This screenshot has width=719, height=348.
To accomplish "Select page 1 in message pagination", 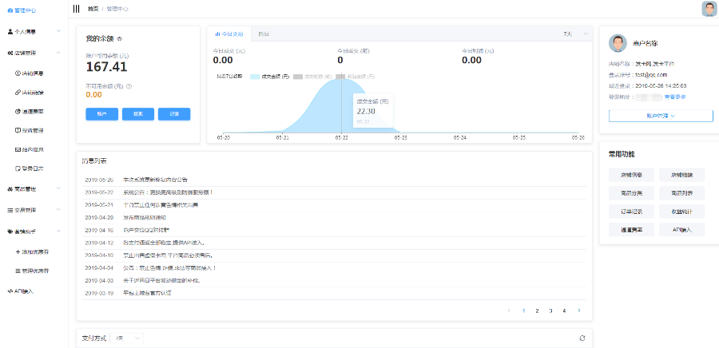I will (523, 310).
